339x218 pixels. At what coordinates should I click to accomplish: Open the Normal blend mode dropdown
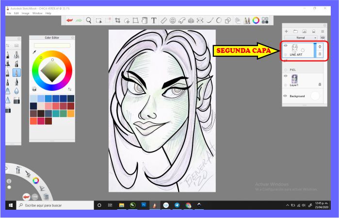pyautogui.click(x=301, y=38)
